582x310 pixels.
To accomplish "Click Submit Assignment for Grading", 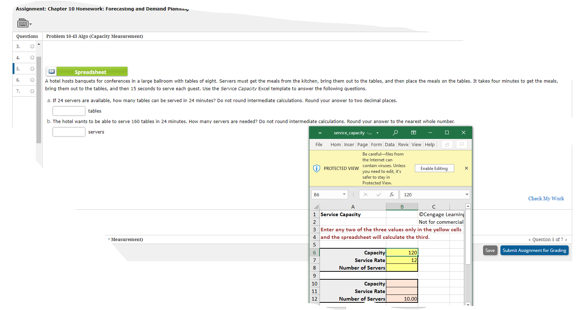I will tap(534, 250).
